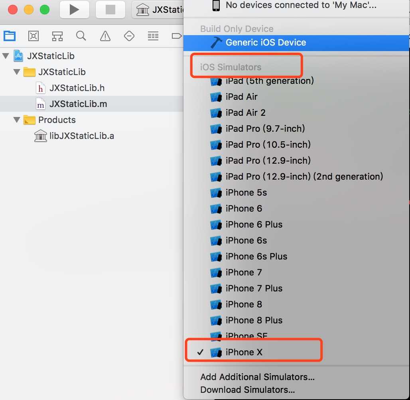Click the green zoom window button

(44, 10)
